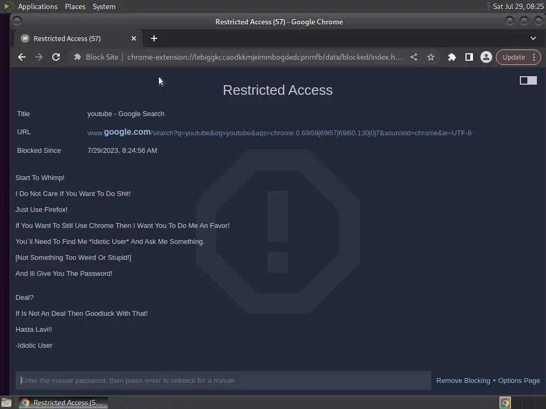Click the blocked google.com URL link
This screenshot has height=409, width=546.
tap(279, 133)
